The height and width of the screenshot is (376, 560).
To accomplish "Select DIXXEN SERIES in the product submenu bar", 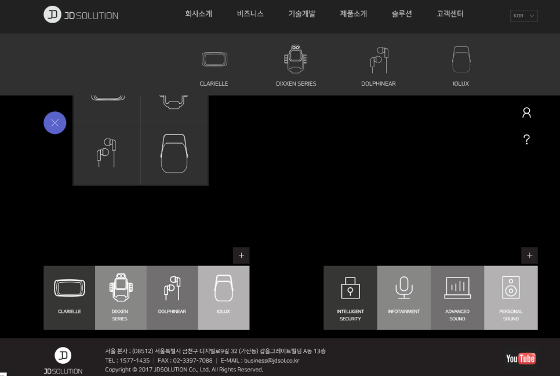I will [x=296, y=66].
